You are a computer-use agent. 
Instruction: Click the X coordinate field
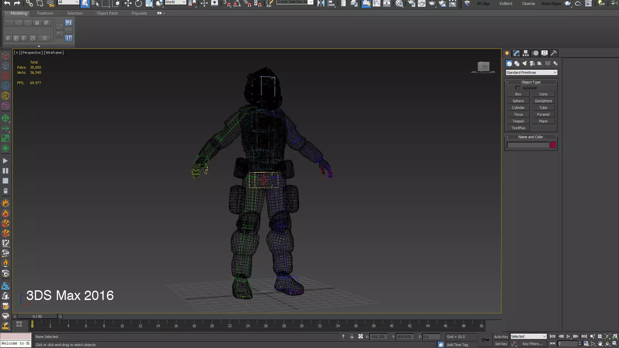pyautogui.click(x=378, y=337)
